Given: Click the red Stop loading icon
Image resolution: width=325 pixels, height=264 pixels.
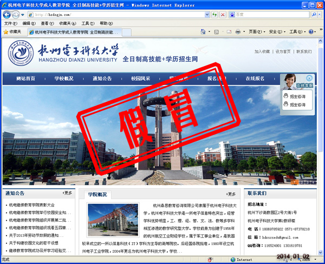Looking at the screenshot, I should pyautogui.click(x=223, y=15).
